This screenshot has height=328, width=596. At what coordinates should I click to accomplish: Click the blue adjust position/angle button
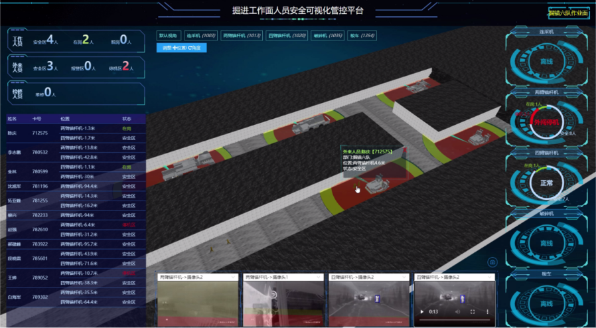181,48
